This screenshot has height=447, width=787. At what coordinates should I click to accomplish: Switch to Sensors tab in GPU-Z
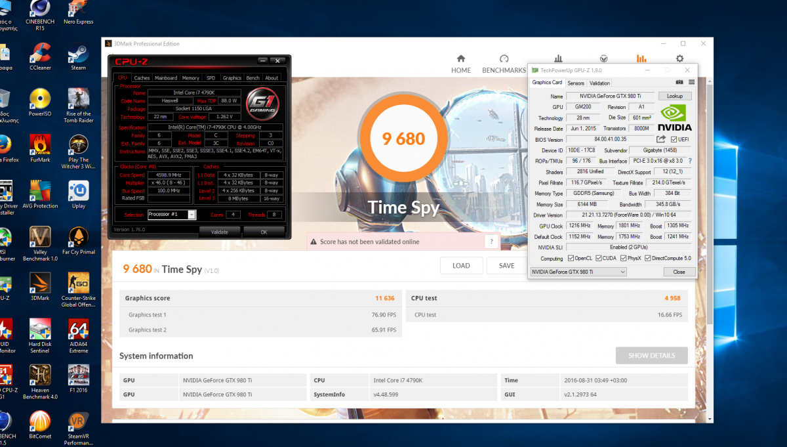pyautogui.click(x=576, y=83)
